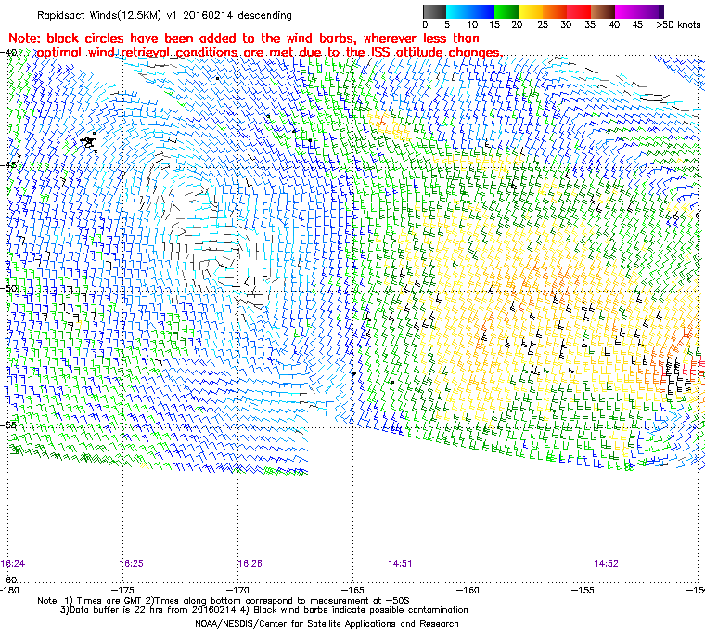Click the -170 longitude axis label
Image resolution: width=705 pixels, height=639 pixels.
238,590
